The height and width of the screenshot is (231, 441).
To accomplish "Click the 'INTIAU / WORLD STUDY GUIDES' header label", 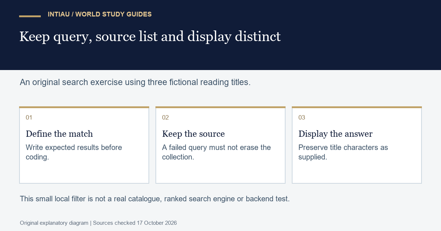I will (x=100, y=14).
